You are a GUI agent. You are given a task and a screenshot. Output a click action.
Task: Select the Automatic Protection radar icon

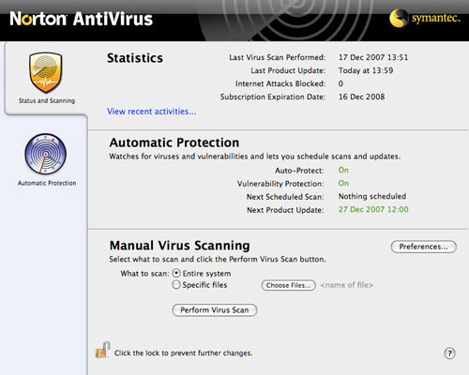pos(46,154)
